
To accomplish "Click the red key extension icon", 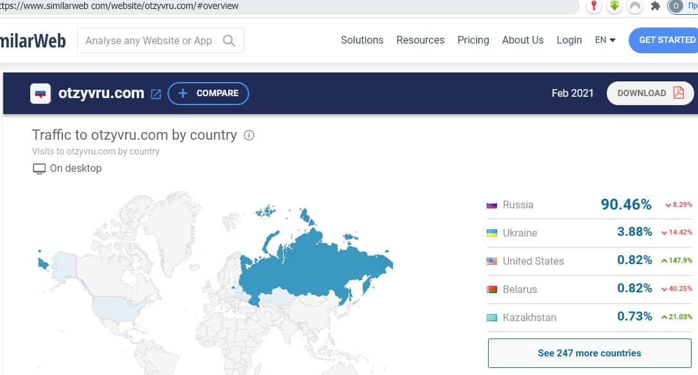I will [595, 6].
